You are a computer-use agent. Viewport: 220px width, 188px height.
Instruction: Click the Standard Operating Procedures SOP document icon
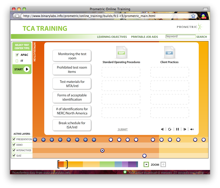[121, 53]
